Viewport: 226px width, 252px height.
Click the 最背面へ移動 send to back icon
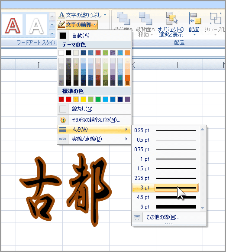[145, 18]
